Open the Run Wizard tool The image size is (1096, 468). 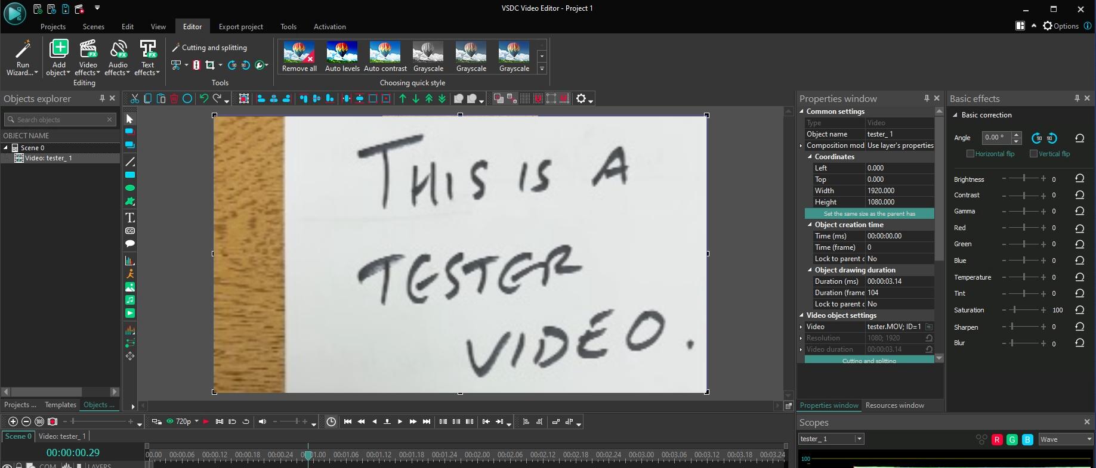[23, 57]
